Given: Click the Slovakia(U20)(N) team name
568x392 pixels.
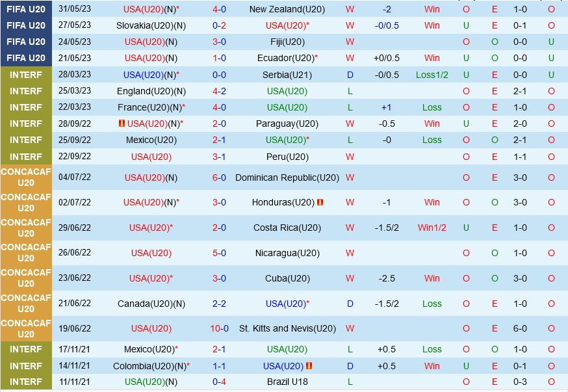Looking at the screenshot, I should tap(151, 26).
